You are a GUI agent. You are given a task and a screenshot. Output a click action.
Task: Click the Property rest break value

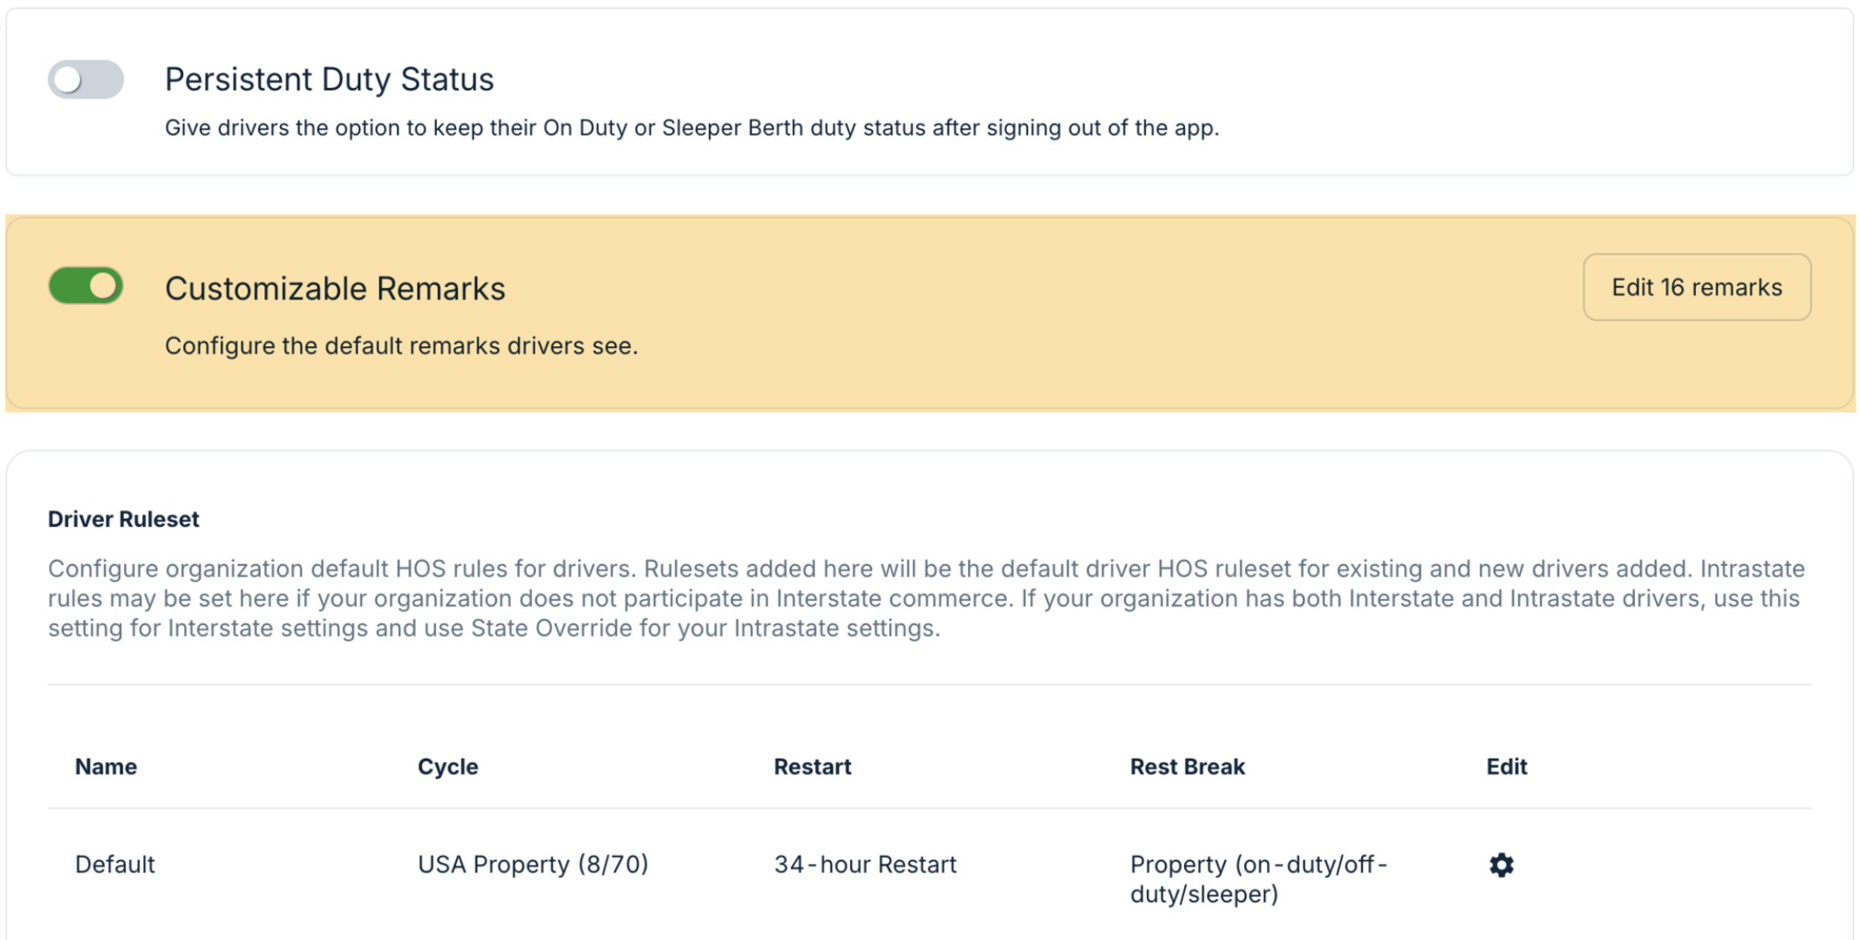[x=1256, y=878]
